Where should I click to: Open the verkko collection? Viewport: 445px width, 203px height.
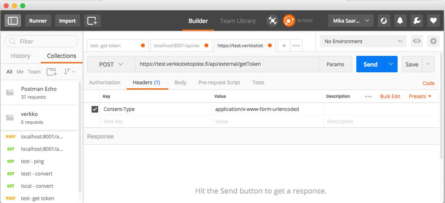[x=39, y=118]
